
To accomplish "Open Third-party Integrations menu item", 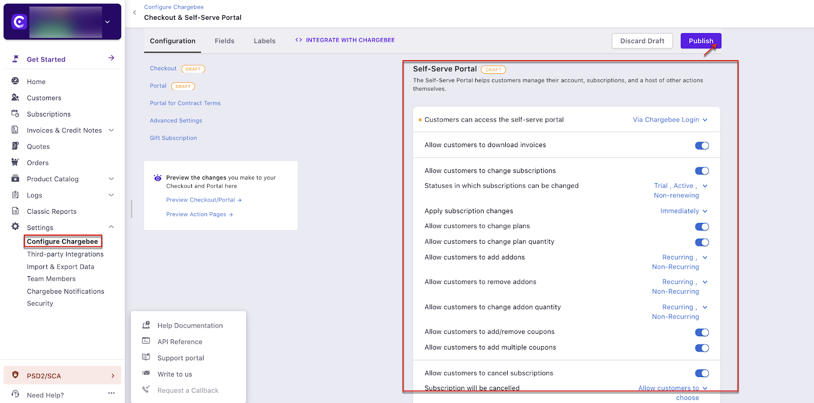I will coord(65,254).
